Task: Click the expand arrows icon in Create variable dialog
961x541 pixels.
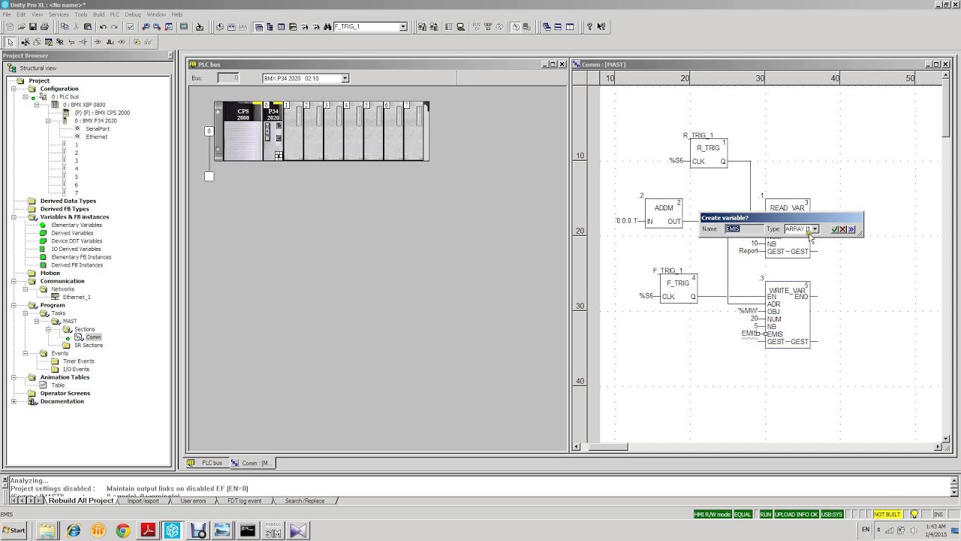Action: click(851, 229)
